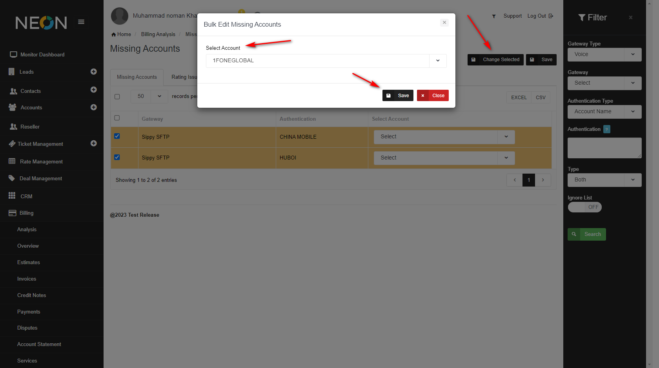Click the green Search button
This screenshot has width=659, height=368.
(x=586, y=234)
